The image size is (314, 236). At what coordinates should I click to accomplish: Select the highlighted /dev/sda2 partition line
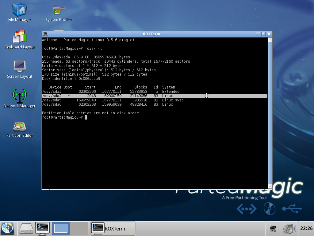coord(123,96)
